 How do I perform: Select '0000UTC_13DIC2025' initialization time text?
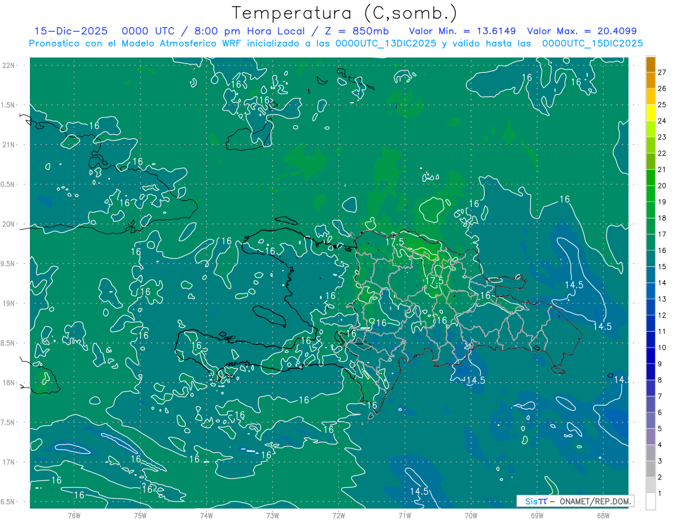point(385,43)
